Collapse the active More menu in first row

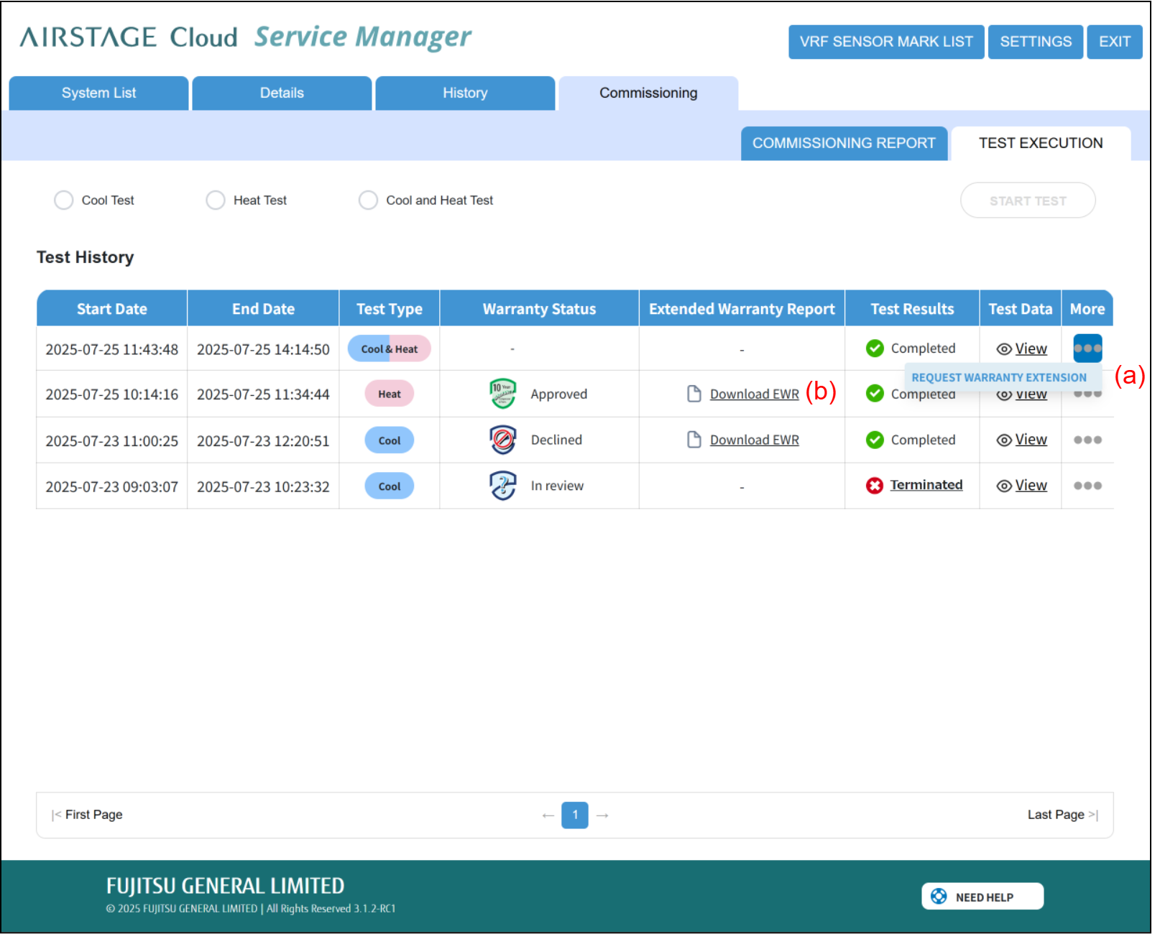click(x=1087, y=348)
